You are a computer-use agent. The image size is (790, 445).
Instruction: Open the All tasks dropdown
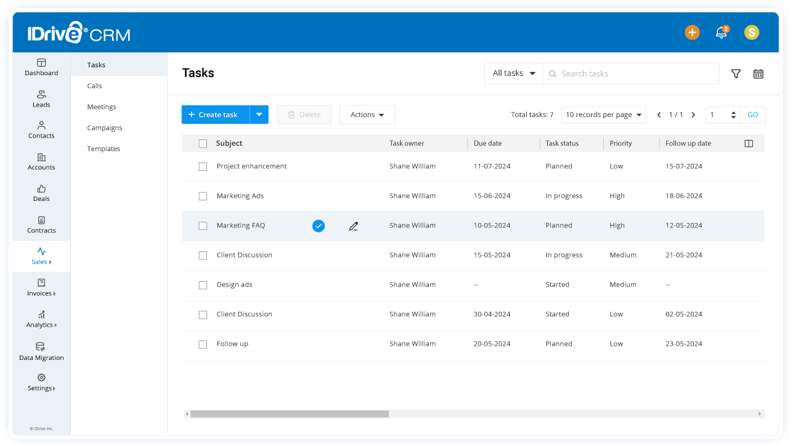coord(513,73)
